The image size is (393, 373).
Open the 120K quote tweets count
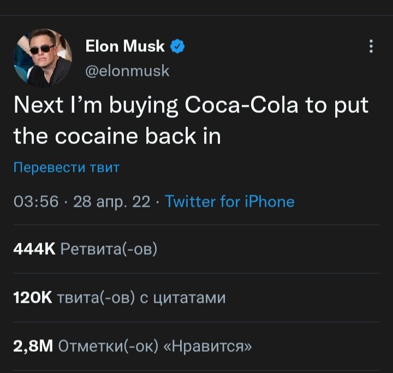32,298
